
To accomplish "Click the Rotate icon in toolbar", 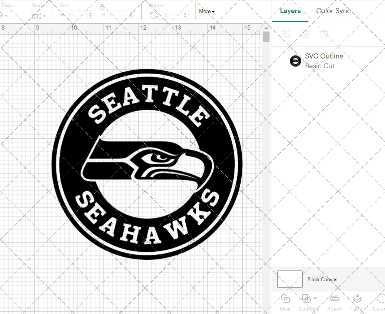I will point(154,15).
